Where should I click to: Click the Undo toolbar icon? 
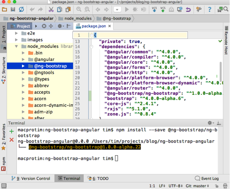pos(32,9)
